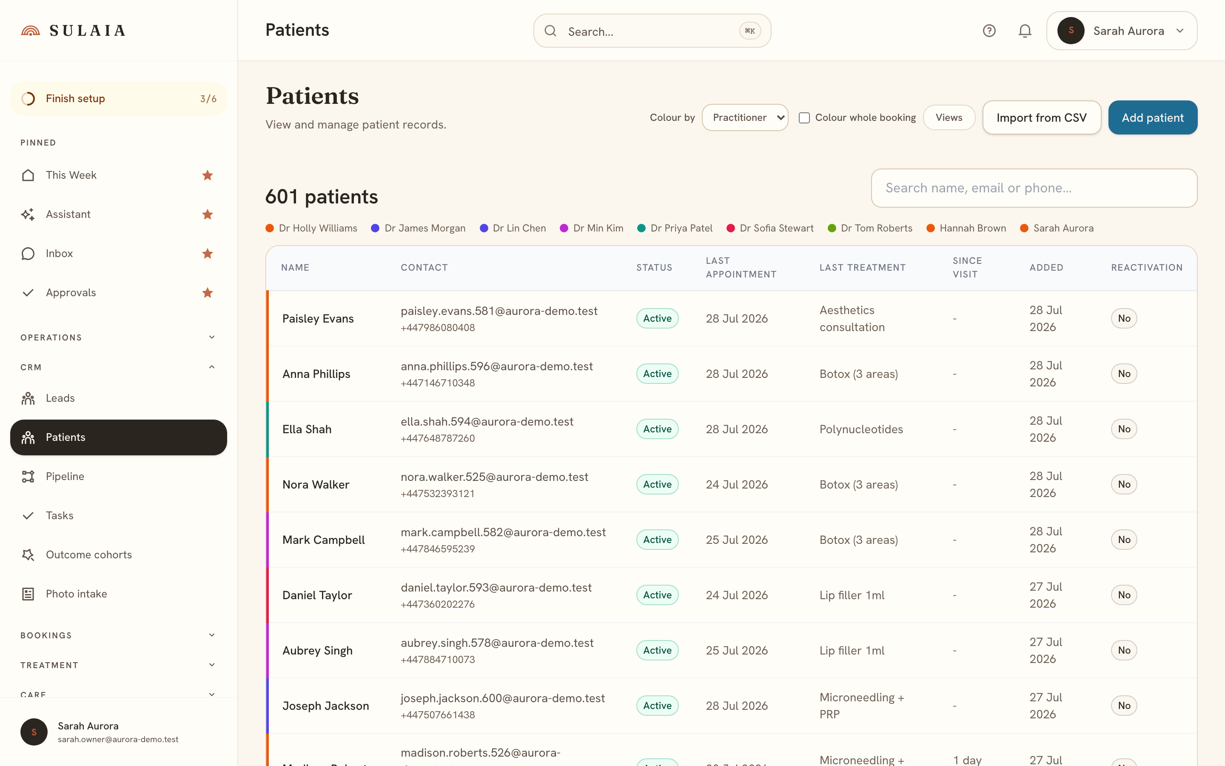Open the help question-mark icon
Viewport: 1225px width, 766px height.
pyautogui.click(x=989, y=31)
